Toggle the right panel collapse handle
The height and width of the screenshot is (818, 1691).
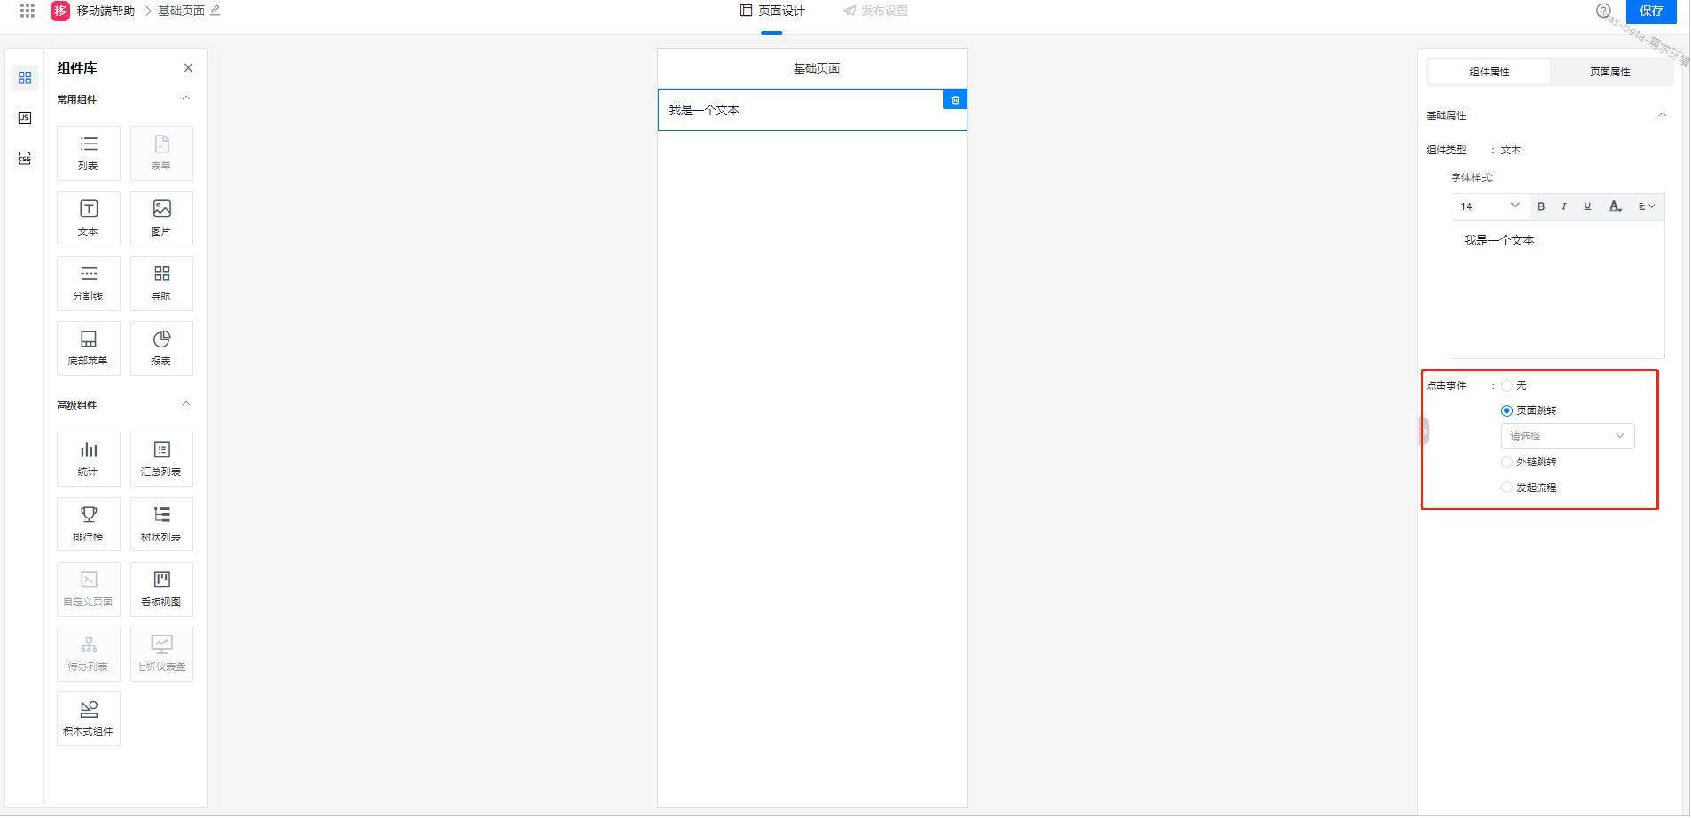coord(1423,431)
